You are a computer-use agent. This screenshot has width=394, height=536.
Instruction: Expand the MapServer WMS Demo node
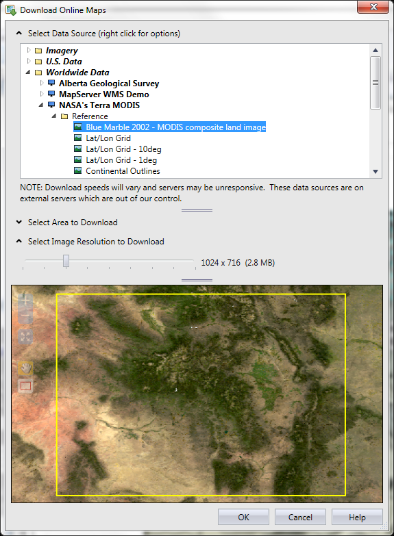[x=42, y=94]
